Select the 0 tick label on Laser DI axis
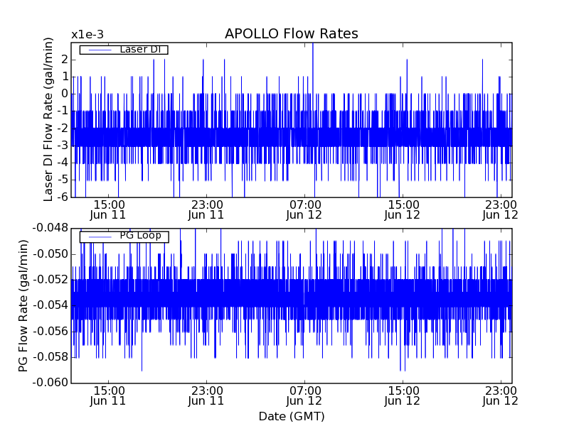 pos(63,94)
